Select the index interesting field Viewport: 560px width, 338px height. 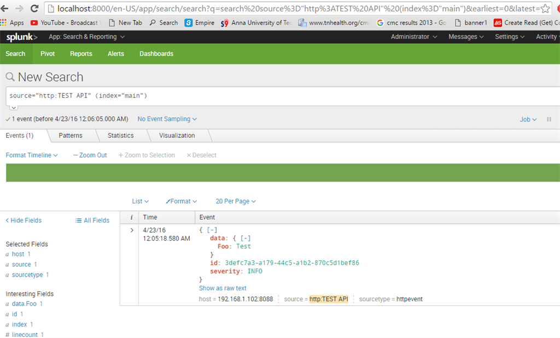(x=19, y=324)
